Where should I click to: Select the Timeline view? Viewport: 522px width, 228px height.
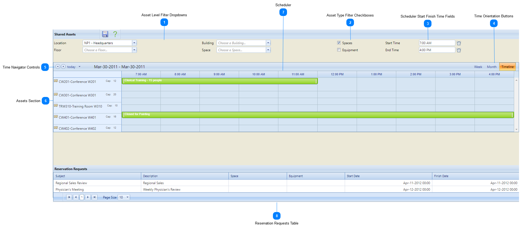(507, 67)
